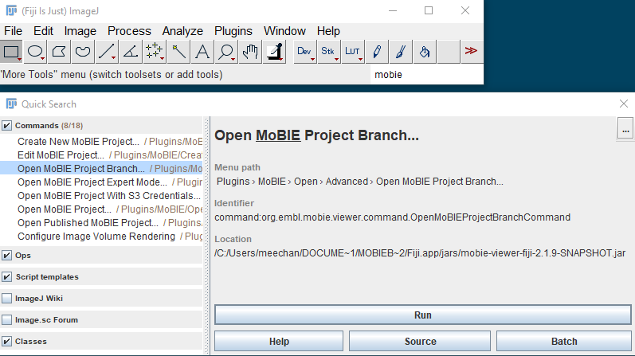Open the Window menu

tap(284, 31)
